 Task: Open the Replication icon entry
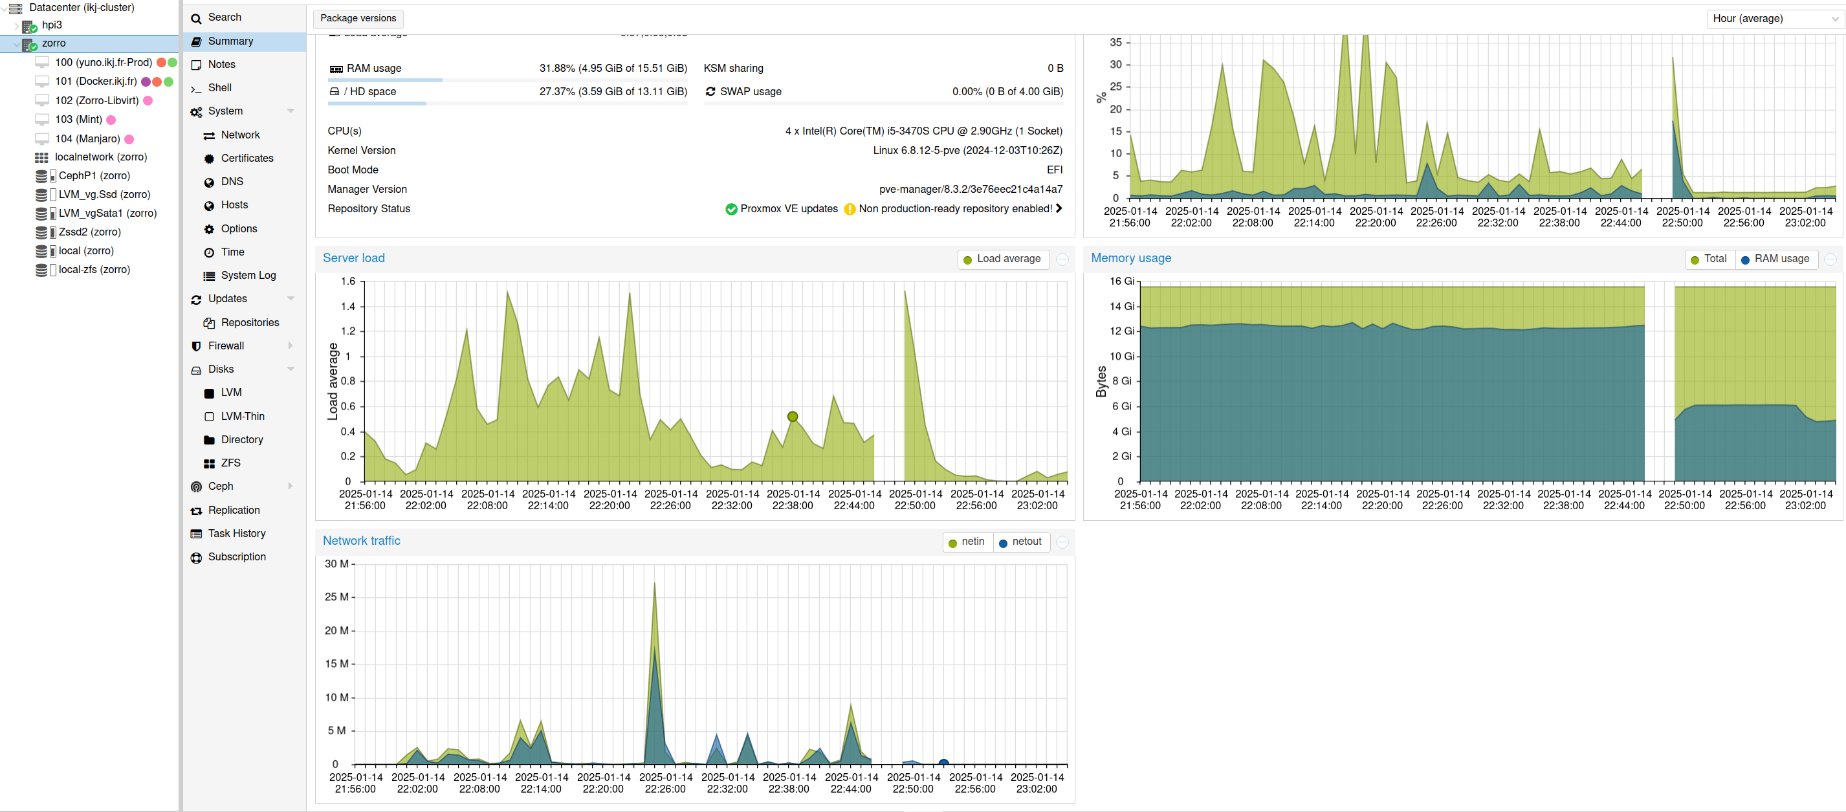pos(195,511)
